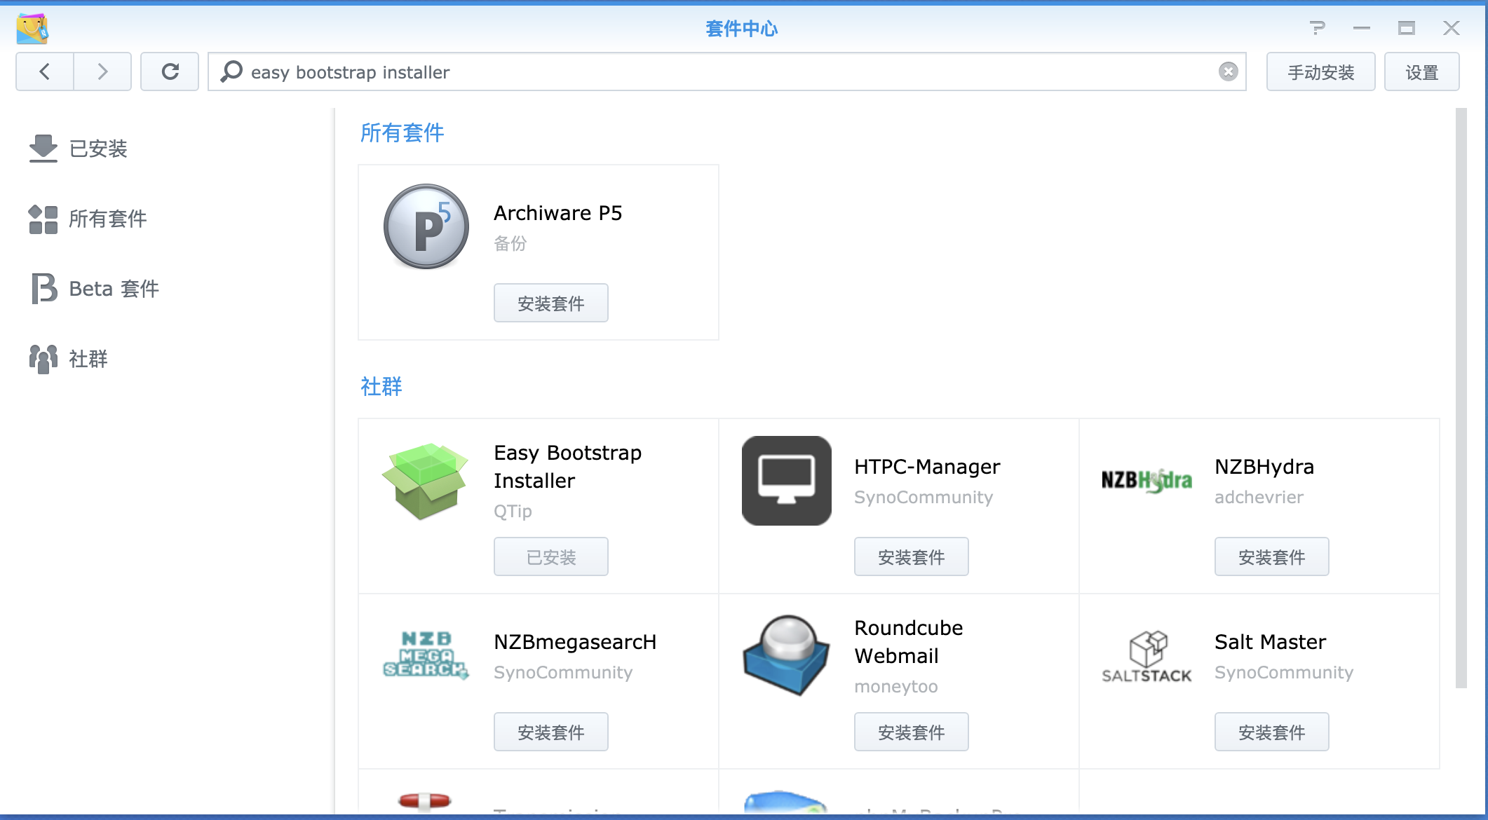Viewport: 1488px width, 820px height.
Task: Click the Package Center app icon in title bar
Action: 32,28
